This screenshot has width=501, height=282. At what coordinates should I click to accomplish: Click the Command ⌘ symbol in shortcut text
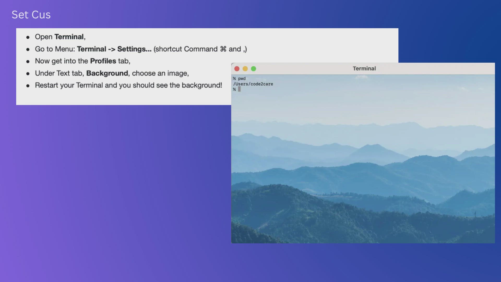[x=223, y=49]
